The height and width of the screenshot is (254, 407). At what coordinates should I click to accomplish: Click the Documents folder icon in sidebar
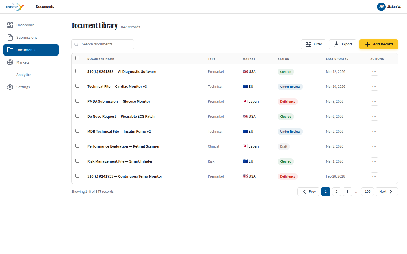coord(10,50)
